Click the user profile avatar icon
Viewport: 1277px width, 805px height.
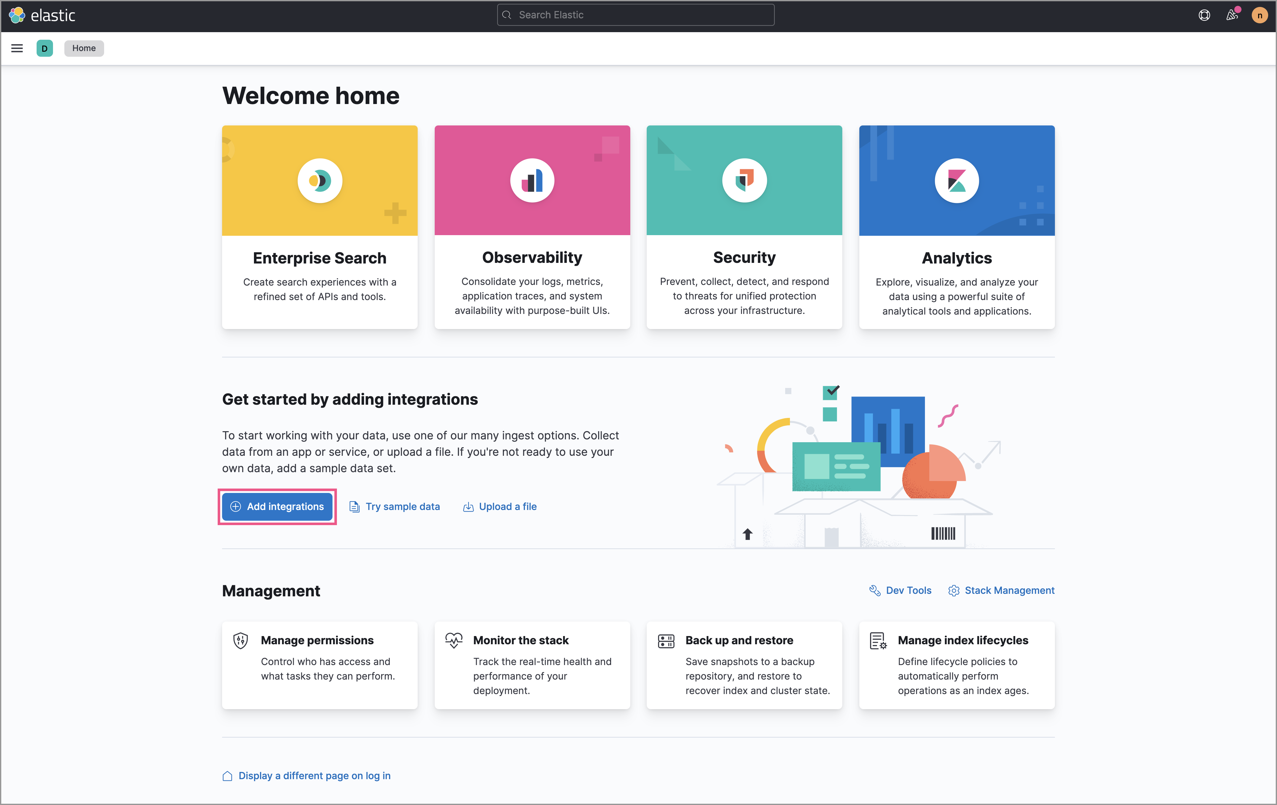click(1259, 15)
